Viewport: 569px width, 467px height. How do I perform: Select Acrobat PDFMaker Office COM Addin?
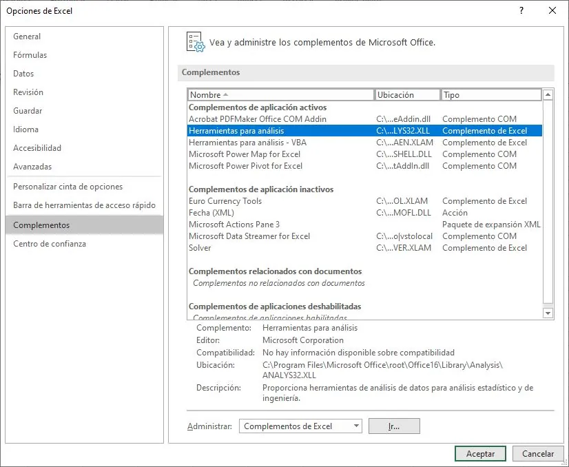(x=258, y=119)
